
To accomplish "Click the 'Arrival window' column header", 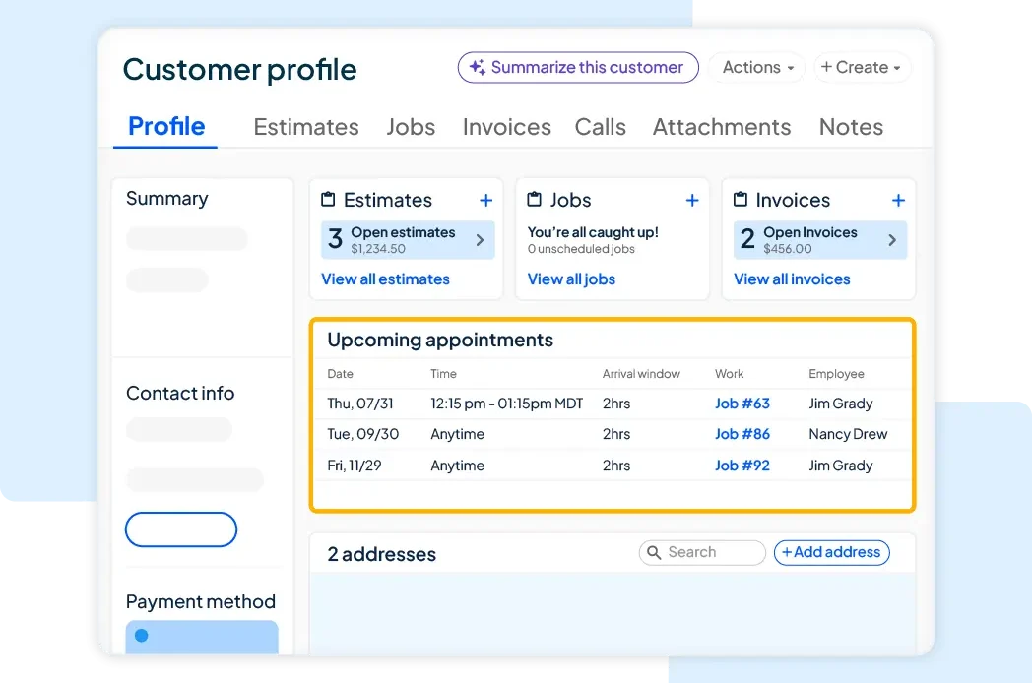I will (x=641, y=374).
